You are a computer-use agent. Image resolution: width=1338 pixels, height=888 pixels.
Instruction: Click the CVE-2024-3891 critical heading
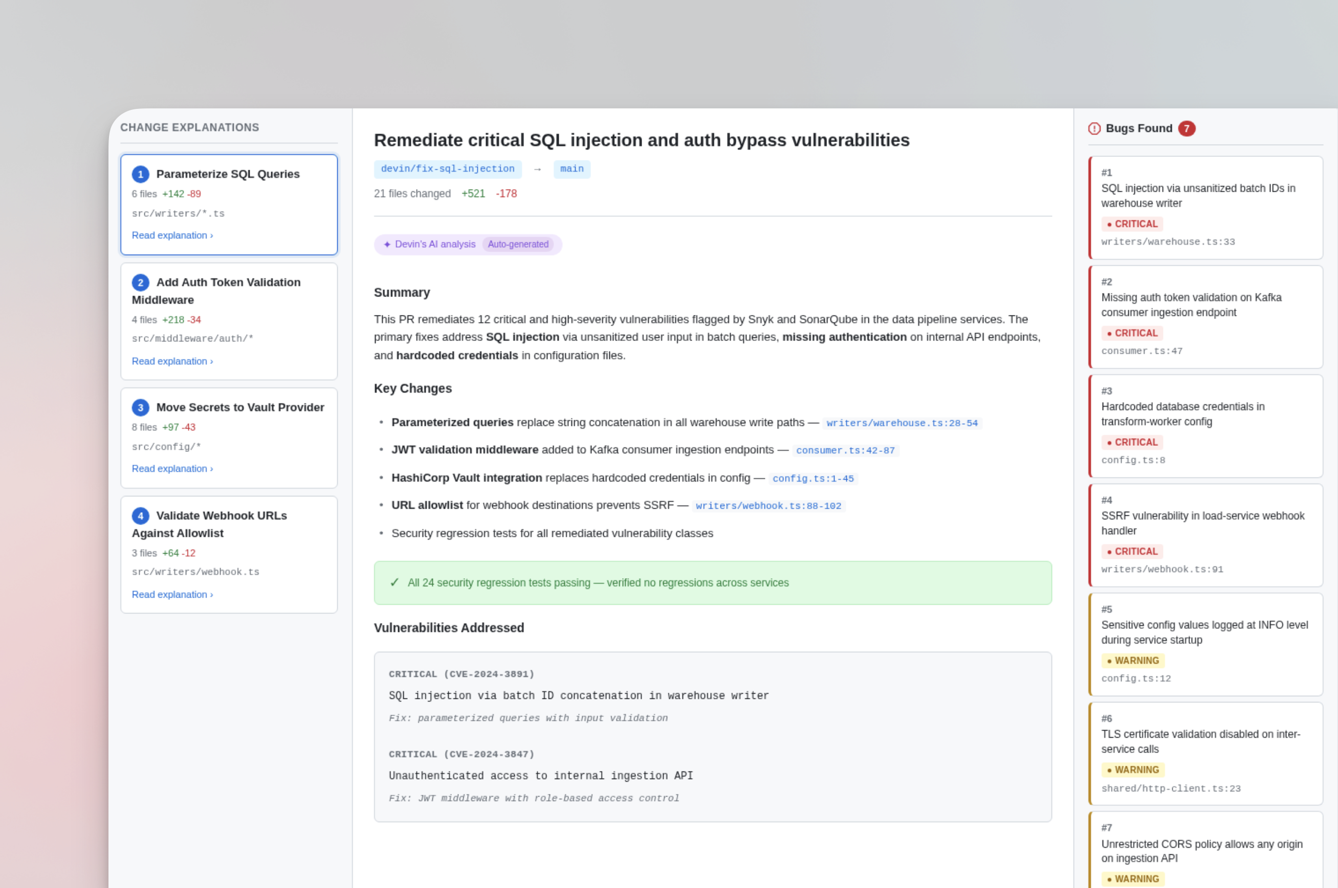462,674
